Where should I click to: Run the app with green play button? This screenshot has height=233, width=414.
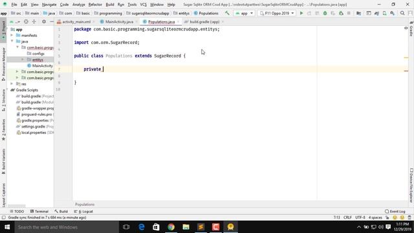pos(301,13)
